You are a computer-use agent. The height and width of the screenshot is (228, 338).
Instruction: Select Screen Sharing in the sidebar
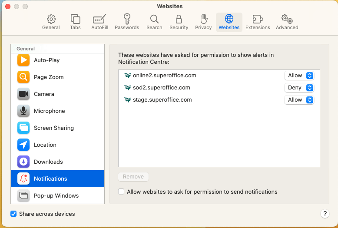click(57, 128)
